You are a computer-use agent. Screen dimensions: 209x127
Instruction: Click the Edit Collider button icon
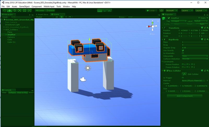pos(184,74)
